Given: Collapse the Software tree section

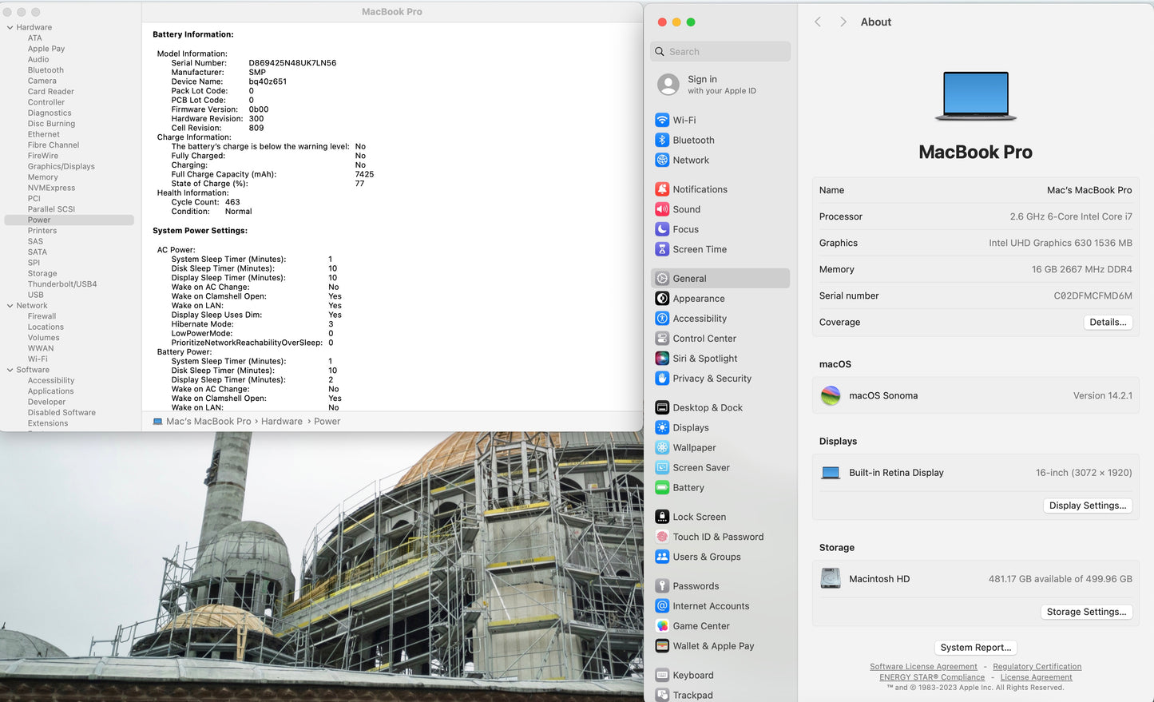Looking at the screenshot, I should (10, 370).
